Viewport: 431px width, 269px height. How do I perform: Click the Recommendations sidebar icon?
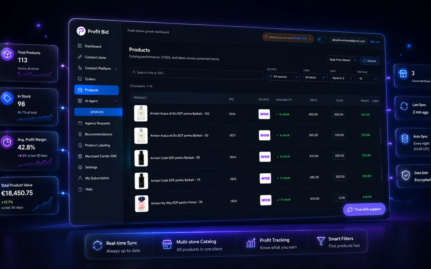pyautogui.click(x=80, y=134)
